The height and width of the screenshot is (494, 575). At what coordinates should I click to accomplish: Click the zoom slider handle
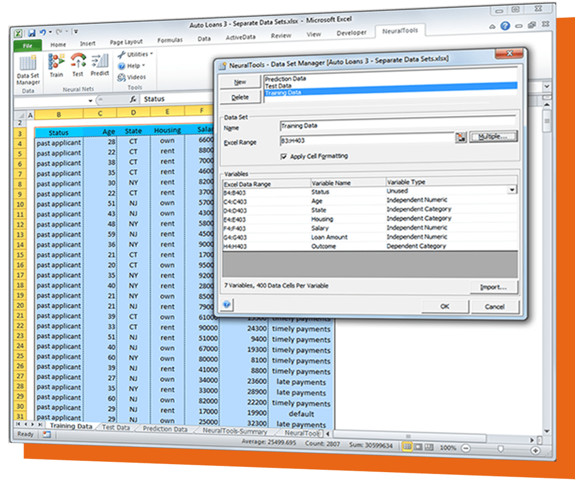coord(501,449)
